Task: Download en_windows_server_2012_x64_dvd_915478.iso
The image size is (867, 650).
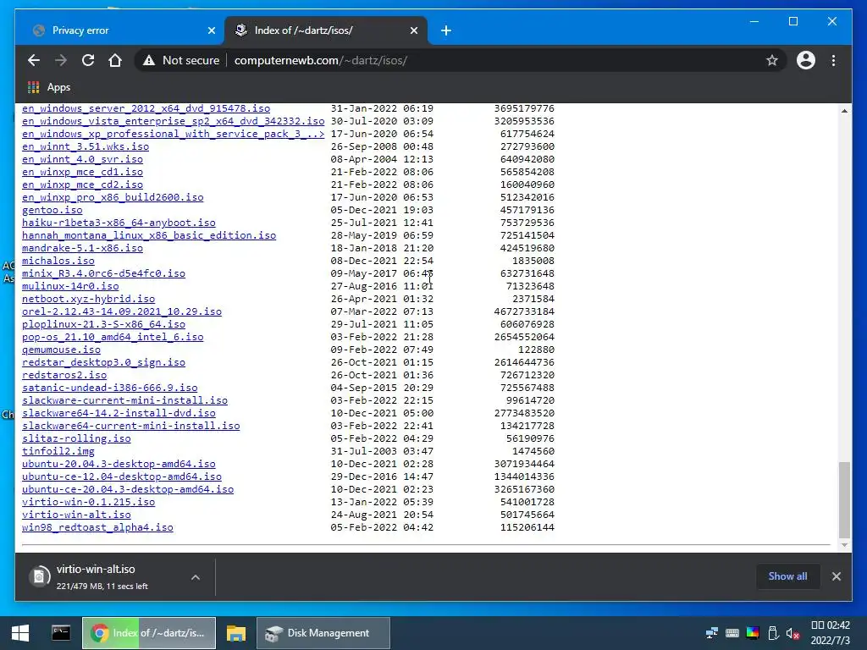Action: [x=146, y=108]
